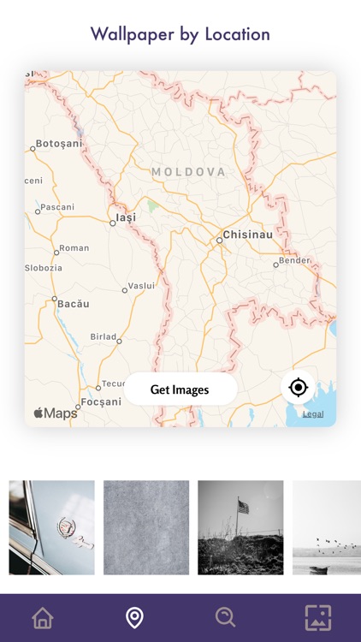Open the Legal link on map
The image size is (361, 642).
click(x=313, y=414)
